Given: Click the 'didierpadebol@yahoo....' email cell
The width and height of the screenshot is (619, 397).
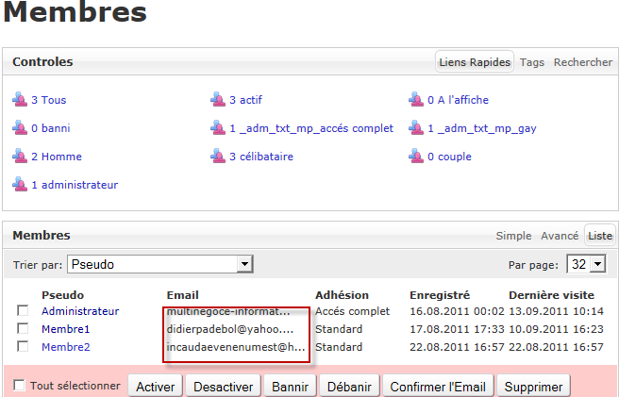Looking at the screenshot, I should [229, 329].
